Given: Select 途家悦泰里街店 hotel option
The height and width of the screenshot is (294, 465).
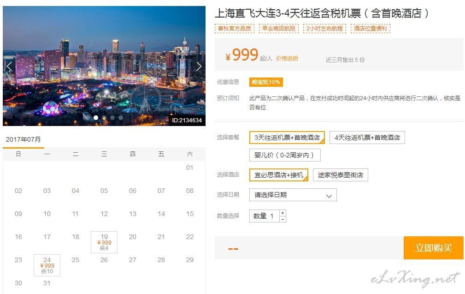Looking at the screenshot, I should click(341, 175).
